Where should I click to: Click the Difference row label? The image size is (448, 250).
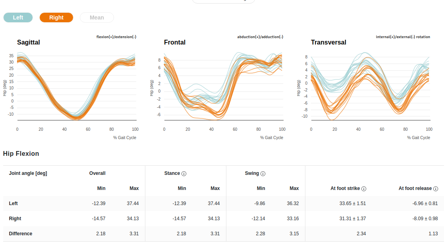(x=21, y=234)
